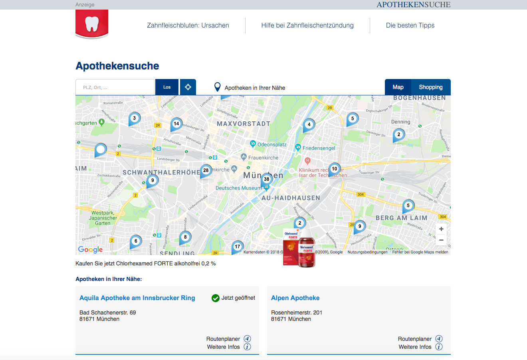The image size is (527, 360).
Task: Select map cluster marker showing 28
Action: tap(206, 171)
